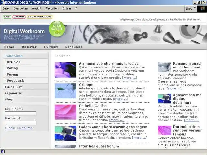Click more link after 'immobilis malo'
Viewport: 207px width, 155px height.
(121, 99)
